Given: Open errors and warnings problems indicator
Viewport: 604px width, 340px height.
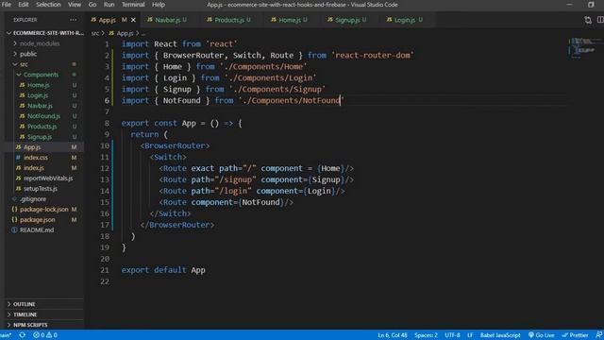Looking at the screenshot, I should coord(45,335).
